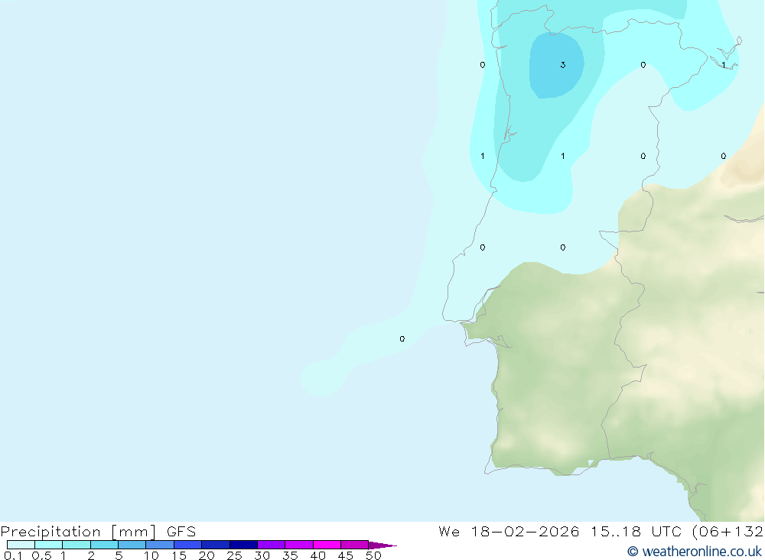Click the legend label "35"
Screen dimensions: 765x560
[x=290, y=555]
